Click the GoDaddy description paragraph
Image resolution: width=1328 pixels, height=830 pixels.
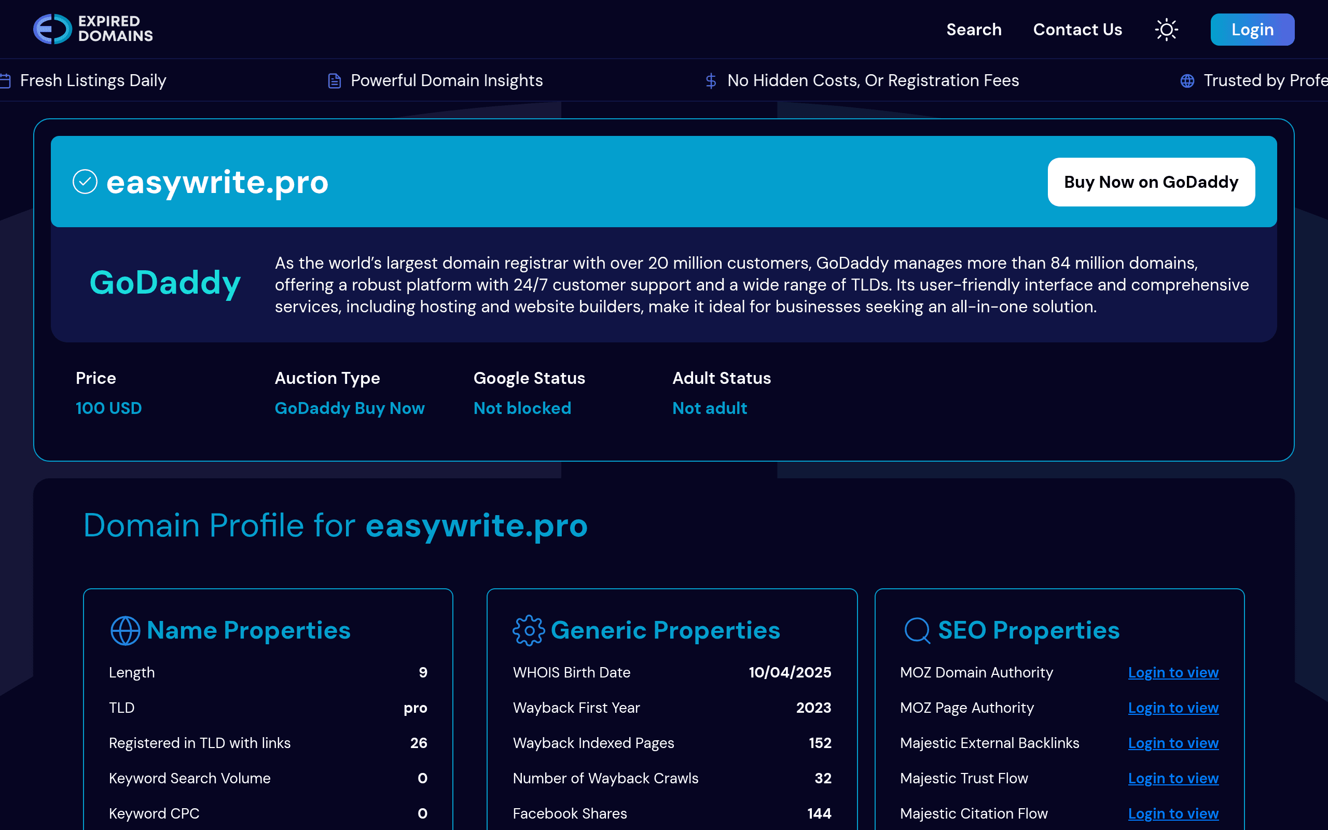coord(762,285)
